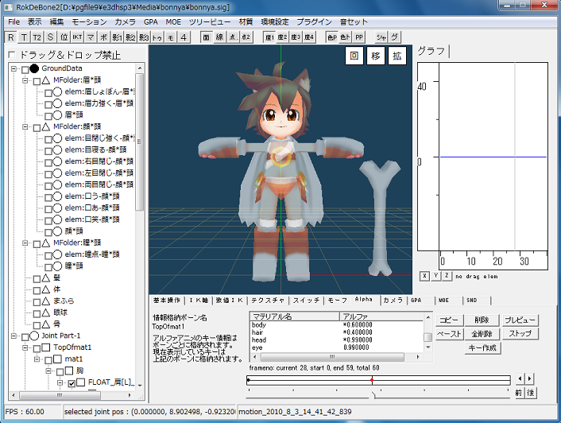Select the 線 wireframe display button
561x423 pixels.
coord(219,37)
